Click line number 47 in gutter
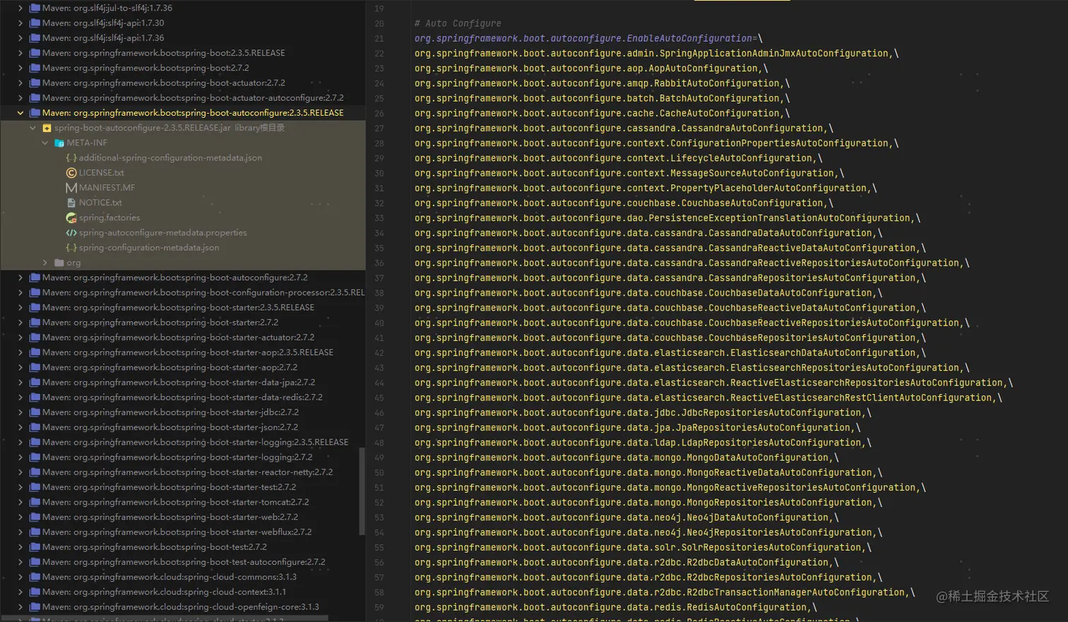The image size is (1068, 622). (379, 428)
